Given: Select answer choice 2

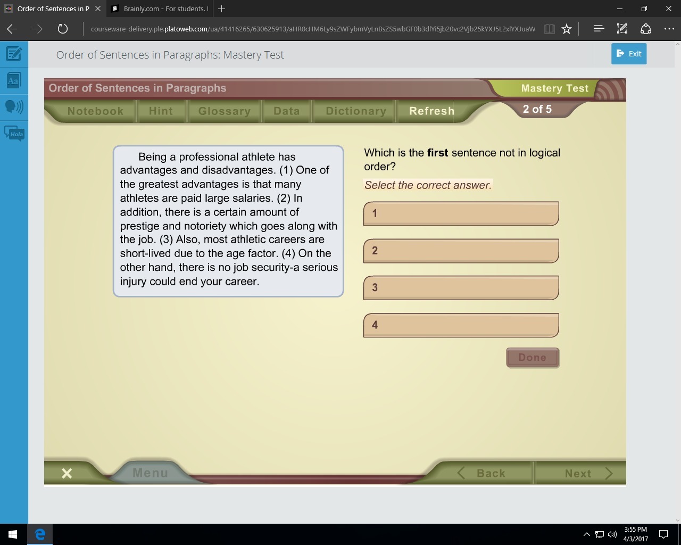Looking at the screenshot, I should click(x=461, y=251).
